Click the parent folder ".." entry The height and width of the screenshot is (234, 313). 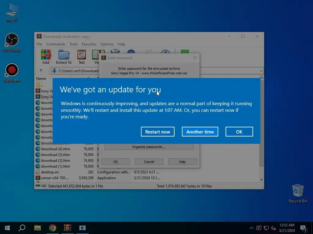pyautogui.click(x=39, y=85)
